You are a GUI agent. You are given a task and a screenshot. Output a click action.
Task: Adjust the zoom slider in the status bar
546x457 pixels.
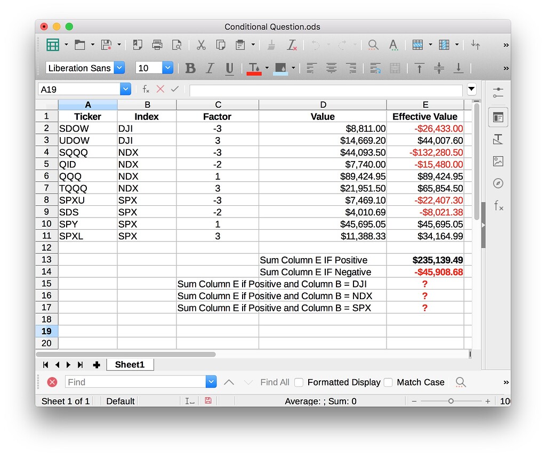[x=451, y=401]
